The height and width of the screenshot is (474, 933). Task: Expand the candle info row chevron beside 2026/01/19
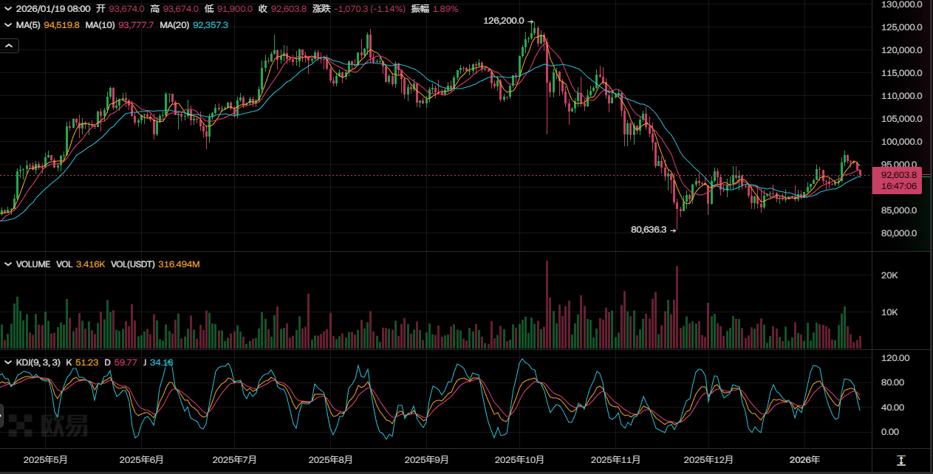tap(8, 9)
